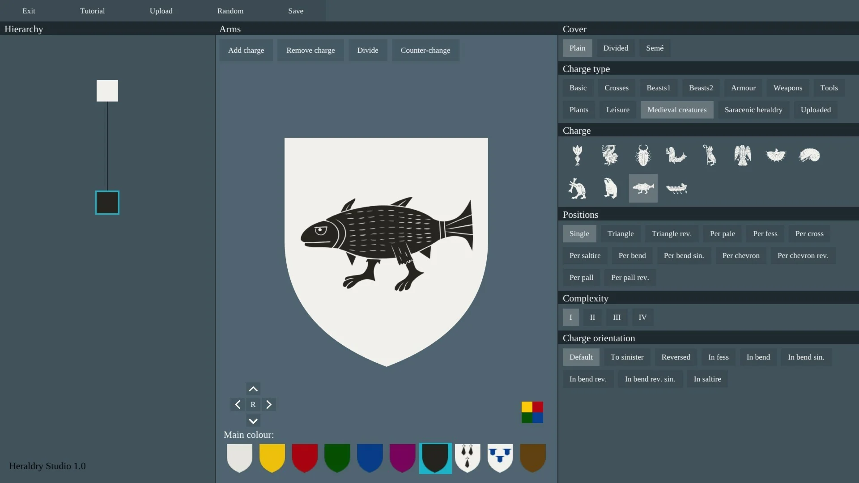Choose the radish plant charge
Viewport: 859px width, 483px height.
point(577,155)
